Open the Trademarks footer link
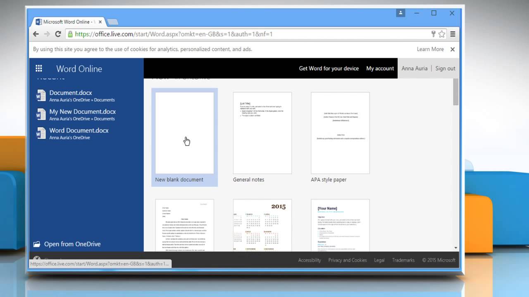 tap(403, 260)
